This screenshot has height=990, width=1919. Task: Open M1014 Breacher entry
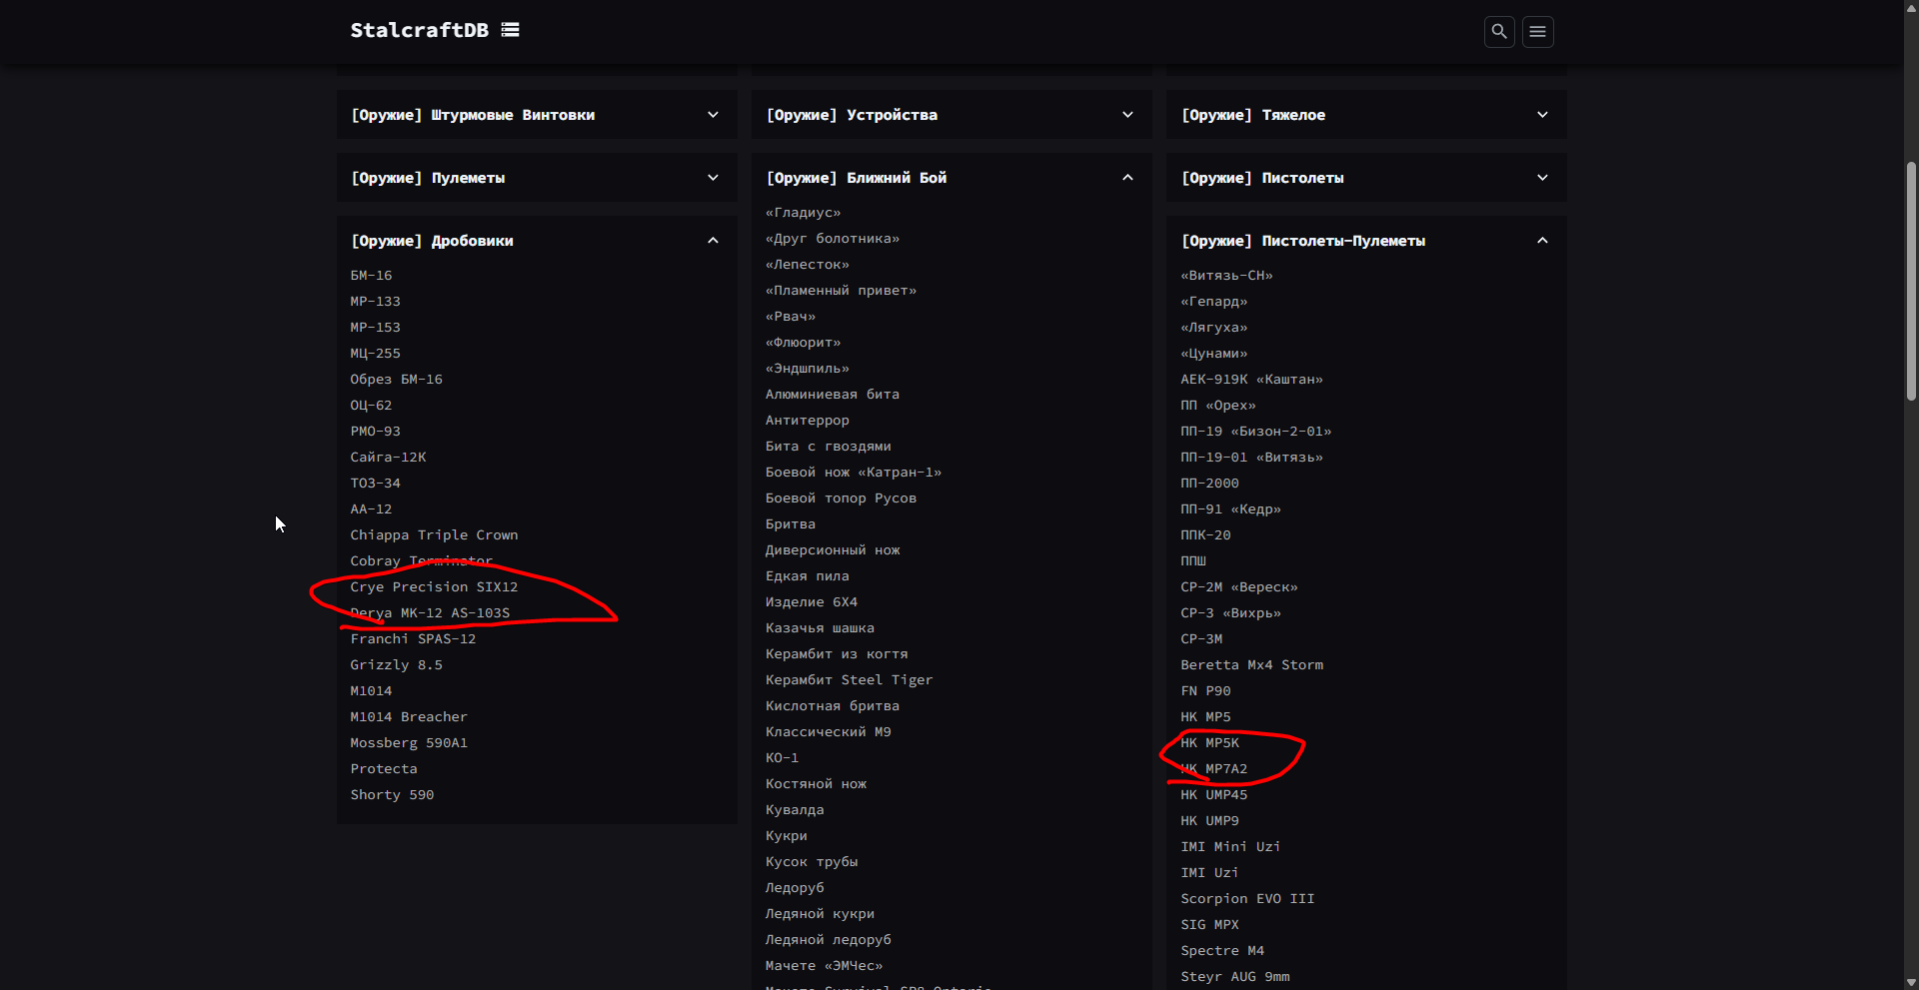(x=409, y=716)
